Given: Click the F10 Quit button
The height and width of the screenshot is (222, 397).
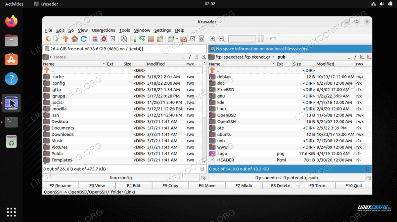Looking at the screenshot, I should (x=354, y=186).
